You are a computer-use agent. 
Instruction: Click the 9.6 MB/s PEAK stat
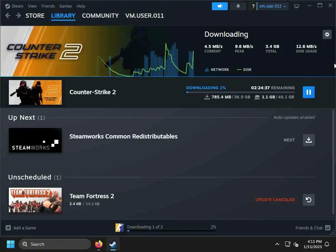click(244, 49)
